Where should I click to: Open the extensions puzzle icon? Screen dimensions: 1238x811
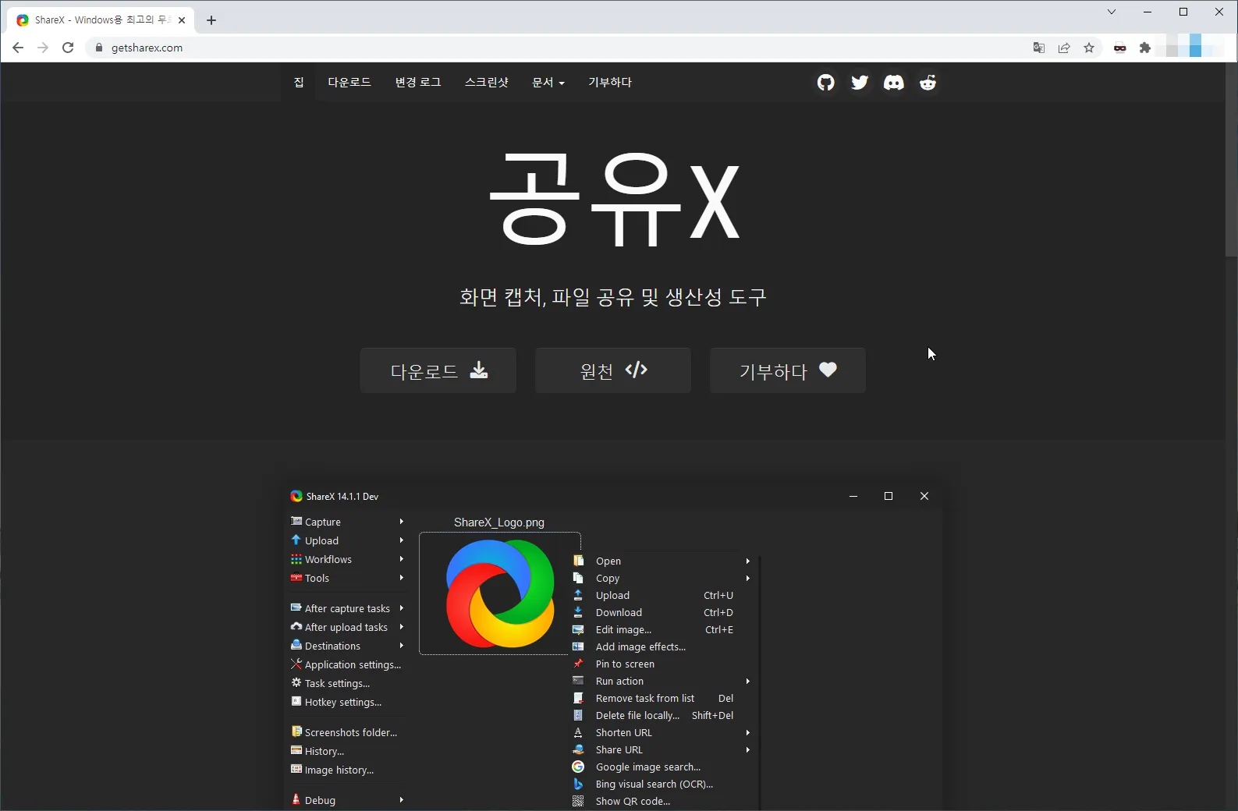(1145, 48)
